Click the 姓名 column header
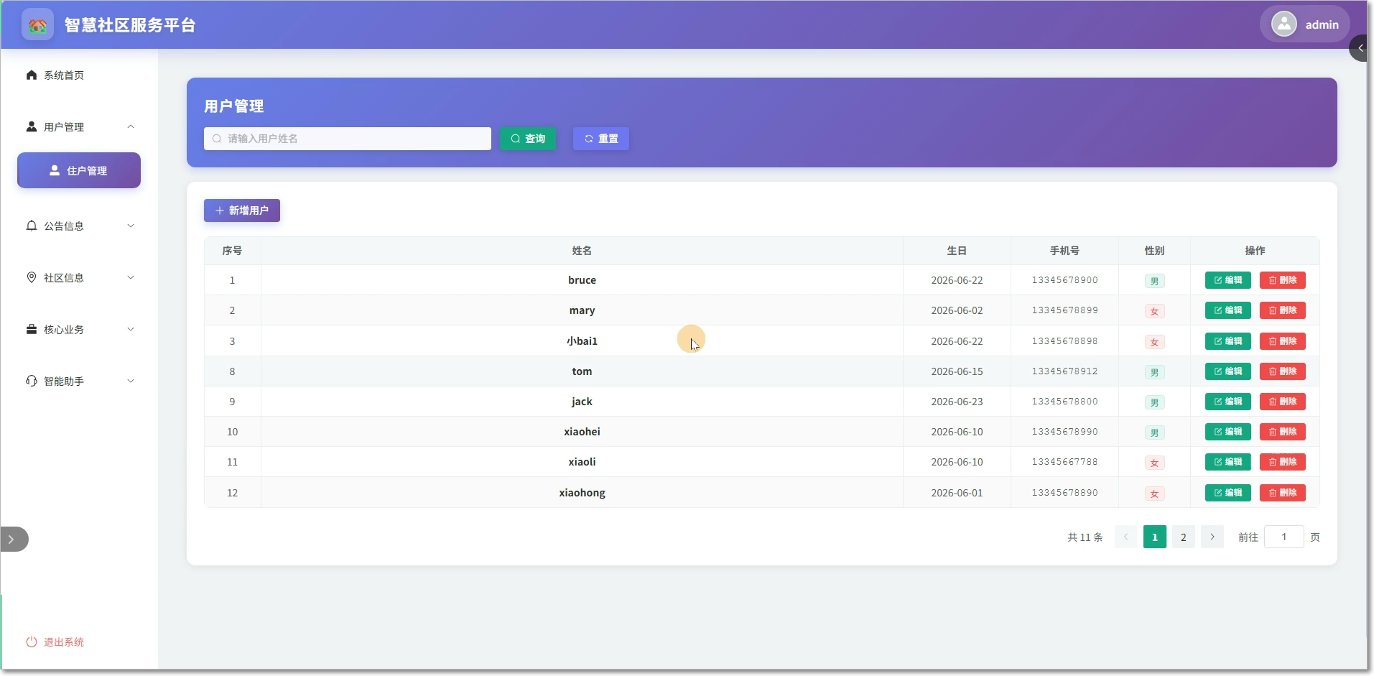The width and height of the screenshot is (1374, 676). pyautogui.click(x=582, y=251)
